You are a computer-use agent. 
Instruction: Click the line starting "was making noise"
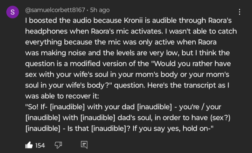click(x=127, y=53)
